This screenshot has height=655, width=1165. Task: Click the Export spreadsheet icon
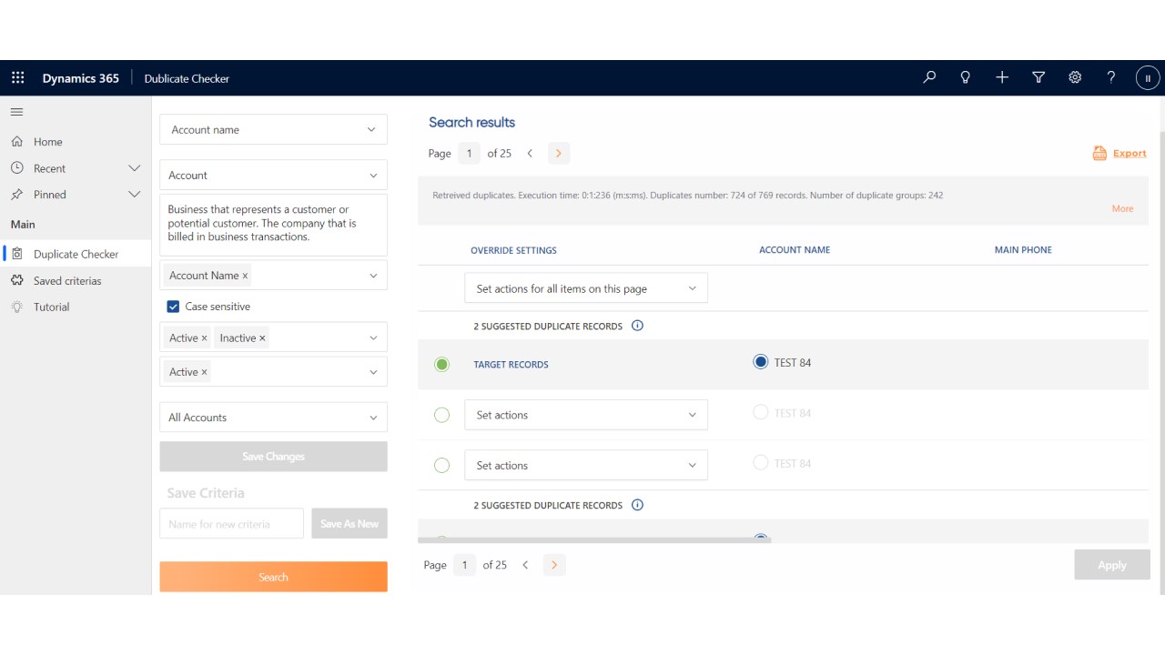tap(1099, 153)
